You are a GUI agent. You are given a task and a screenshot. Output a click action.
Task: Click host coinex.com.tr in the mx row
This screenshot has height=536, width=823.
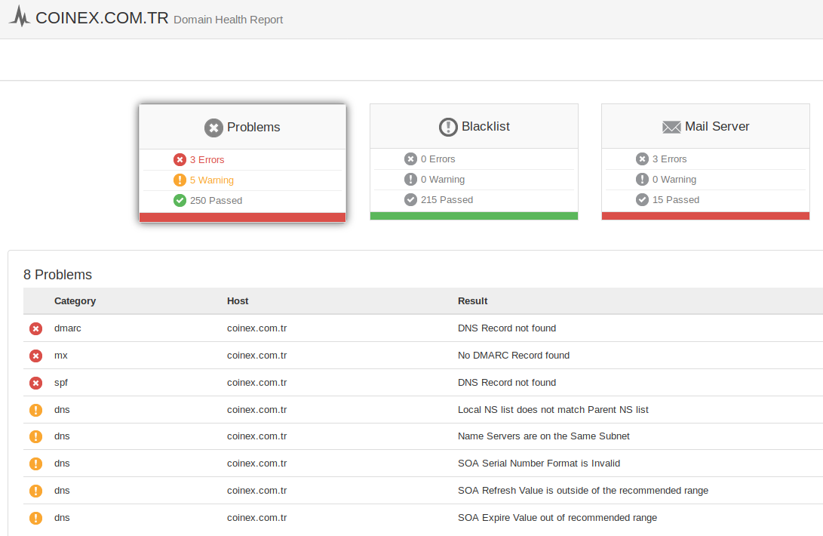(256, 356)
